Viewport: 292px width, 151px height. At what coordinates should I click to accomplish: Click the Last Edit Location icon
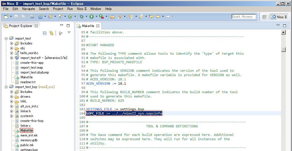pyautogui.click(x=151, y=17)
